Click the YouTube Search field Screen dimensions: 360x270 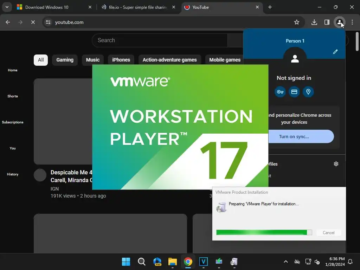pos(160,40)
